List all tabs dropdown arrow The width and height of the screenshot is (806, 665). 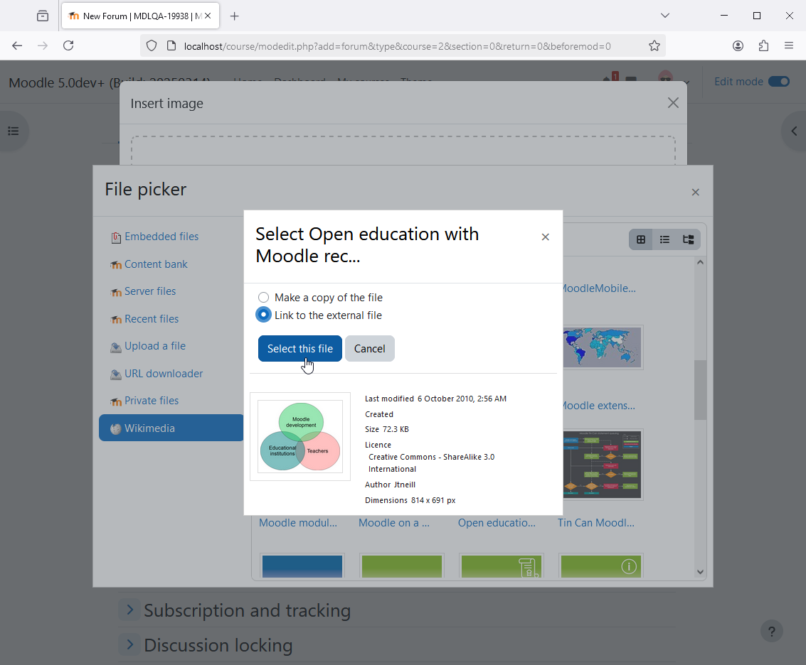[x=665, y=16]
